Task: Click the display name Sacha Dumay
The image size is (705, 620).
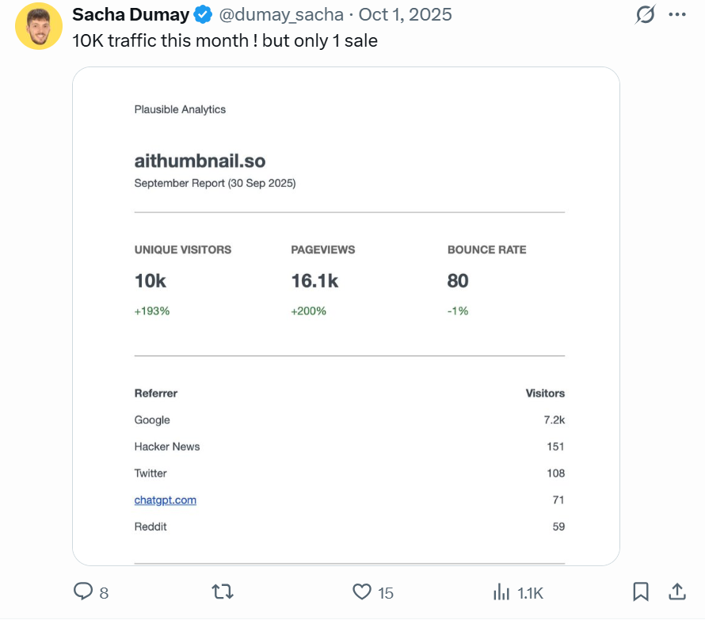Action: click(x=131, y=14)
